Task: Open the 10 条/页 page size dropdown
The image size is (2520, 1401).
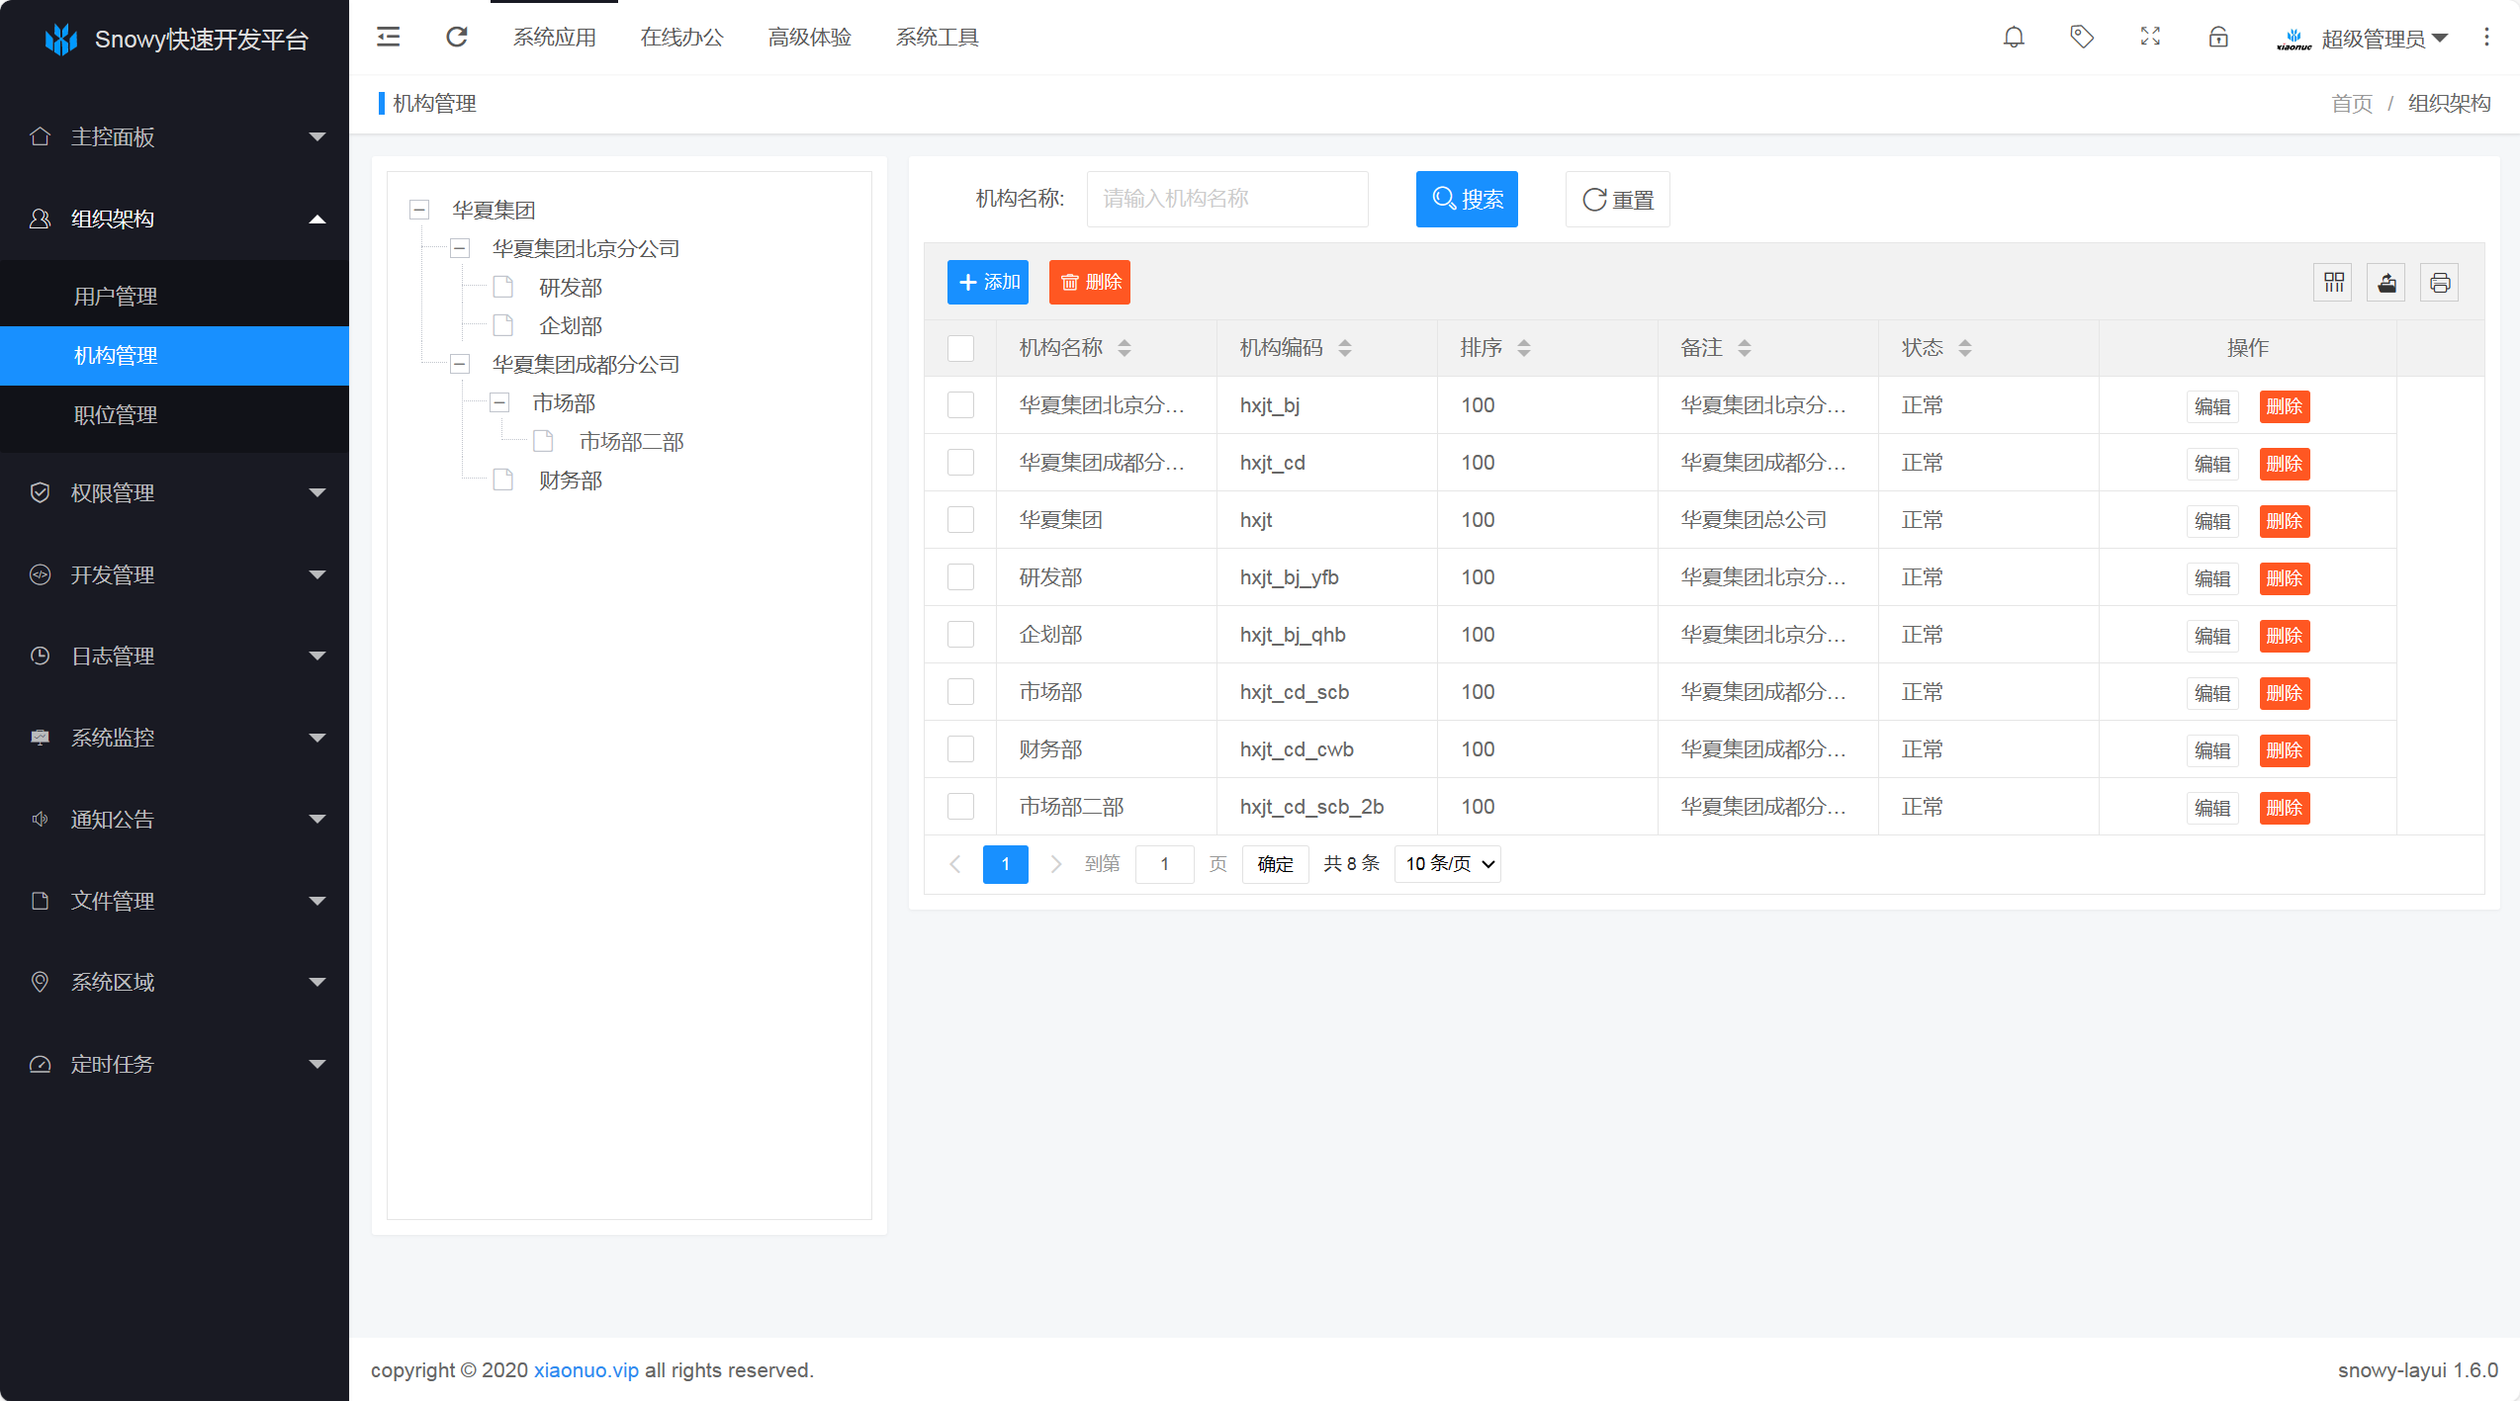Action: 1448,864
